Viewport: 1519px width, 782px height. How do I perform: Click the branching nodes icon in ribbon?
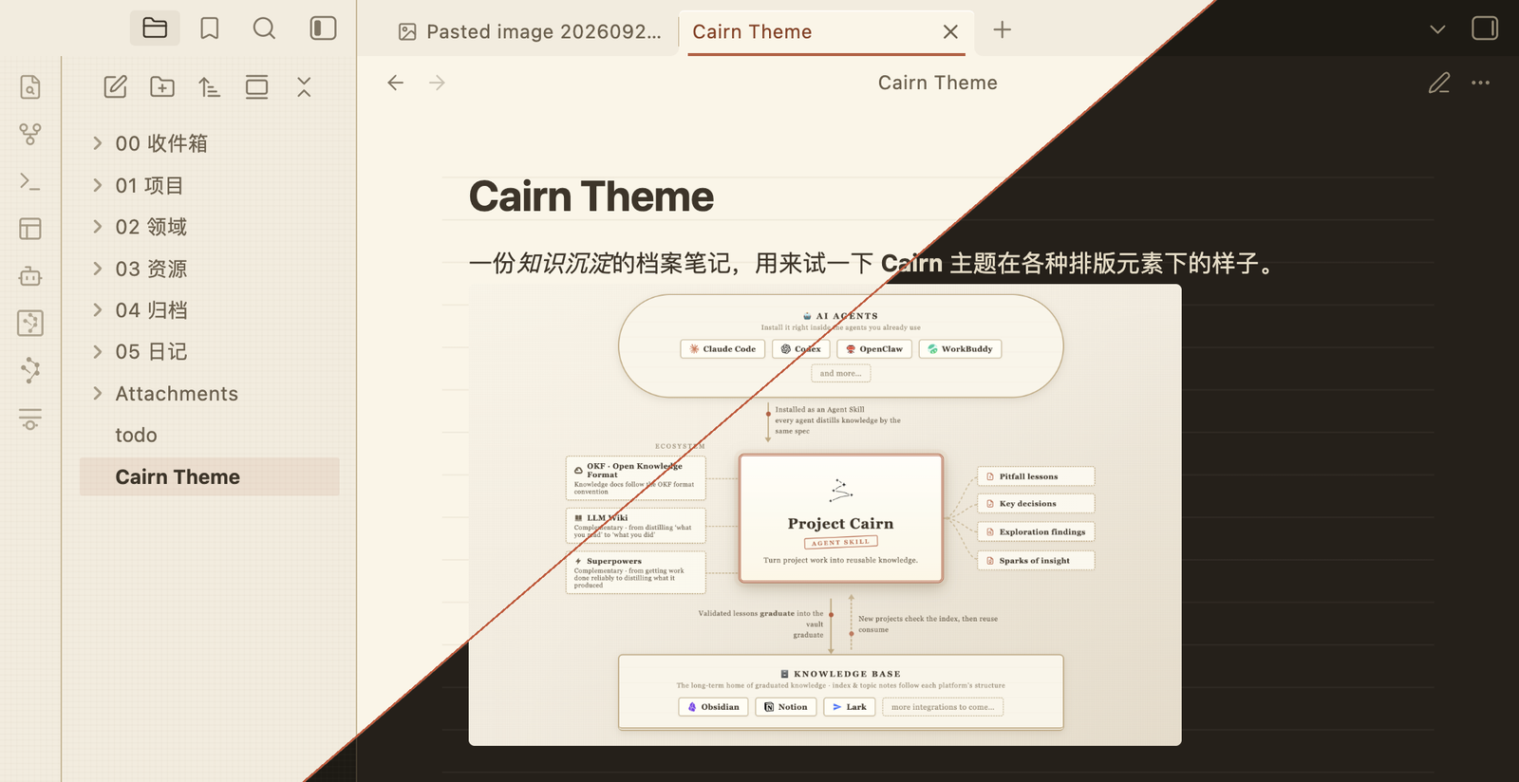30,370
